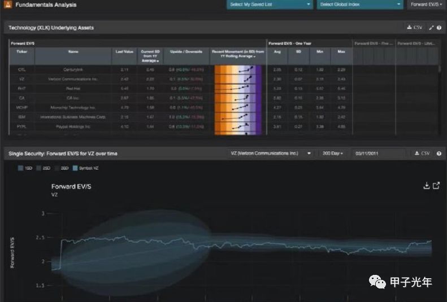Toggle the 1SD legend series

pos(25,168)
